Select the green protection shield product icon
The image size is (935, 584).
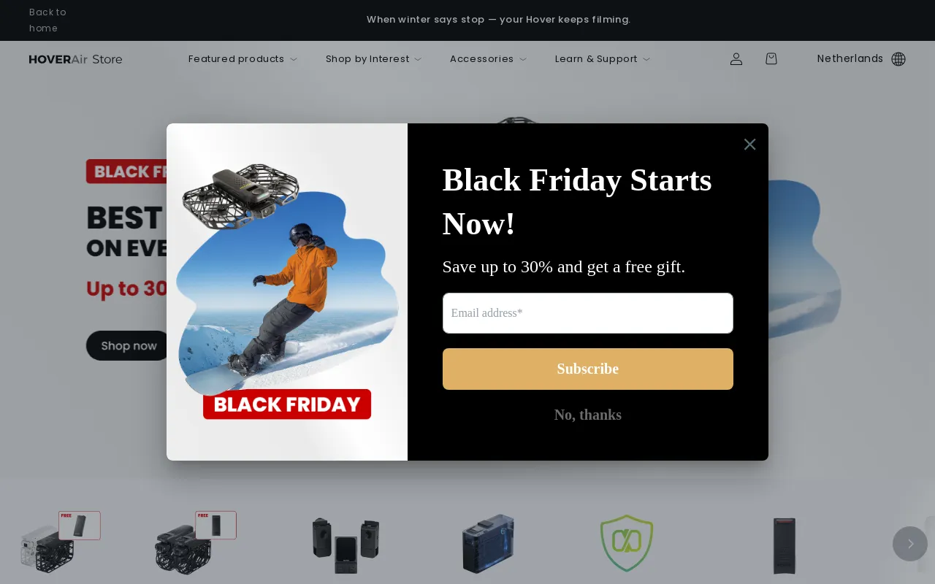point(627,544)
